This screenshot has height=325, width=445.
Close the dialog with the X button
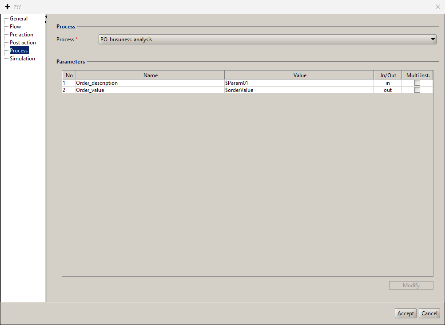pos(437,7)
